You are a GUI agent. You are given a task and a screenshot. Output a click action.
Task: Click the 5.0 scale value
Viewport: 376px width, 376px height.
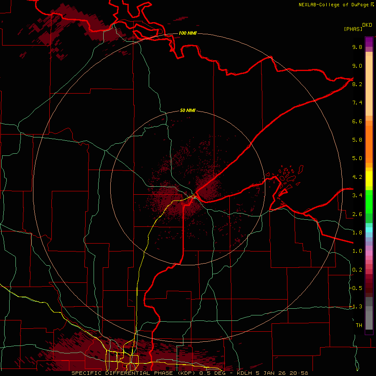pyautogui.click(x=357, y=158)
